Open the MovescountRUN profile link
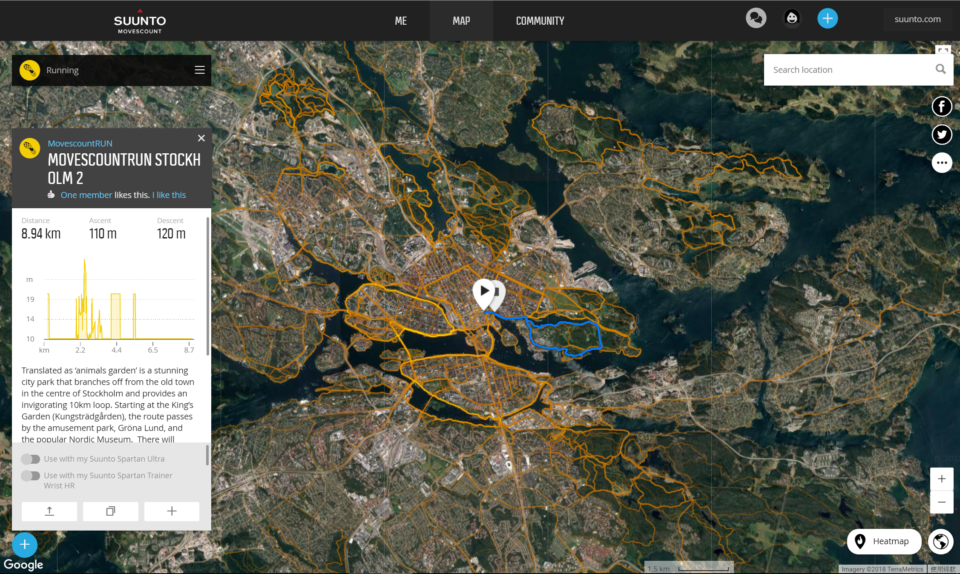The width and height of the screenshot is (960, 574). coord(80,143)
